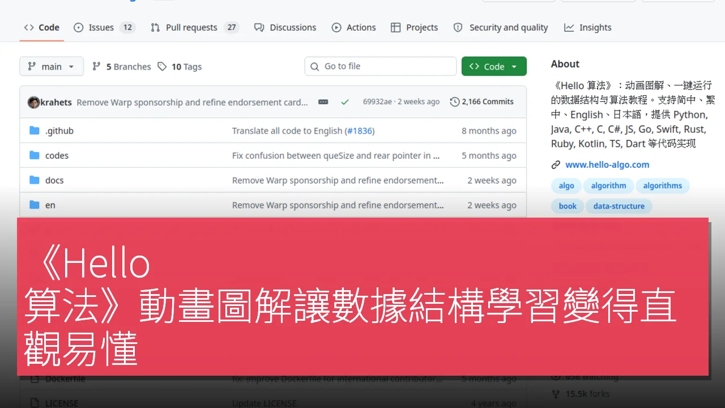Expand the main branch dropdown
Screen dimensions: 725x408
click(52, 66)
